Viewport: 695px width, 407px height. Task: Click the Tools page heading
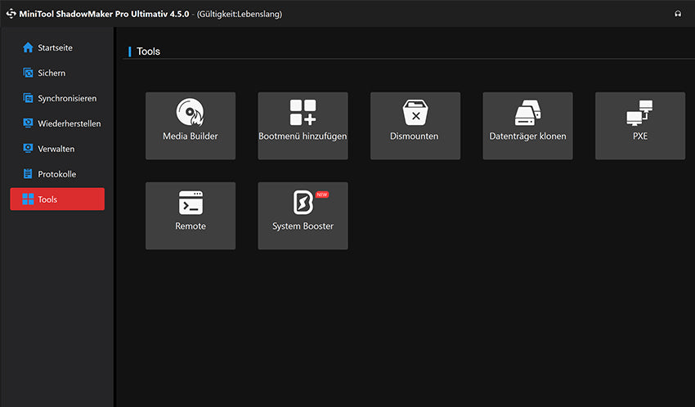148,51
